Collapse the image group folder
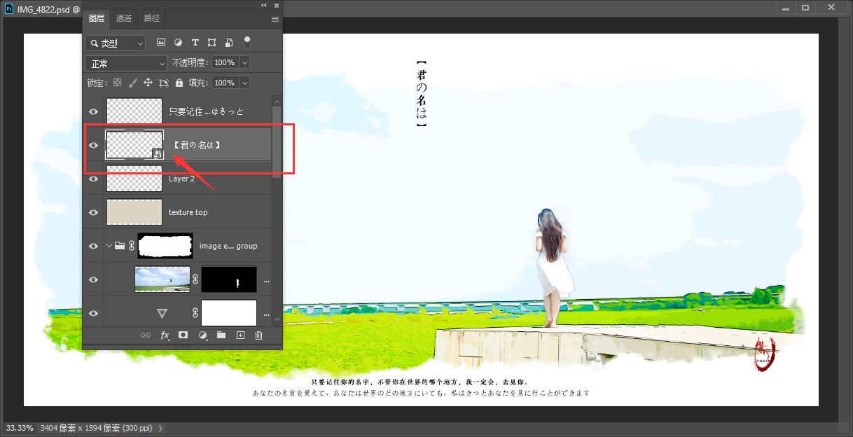Screen dimensions: 853x437 109,246
